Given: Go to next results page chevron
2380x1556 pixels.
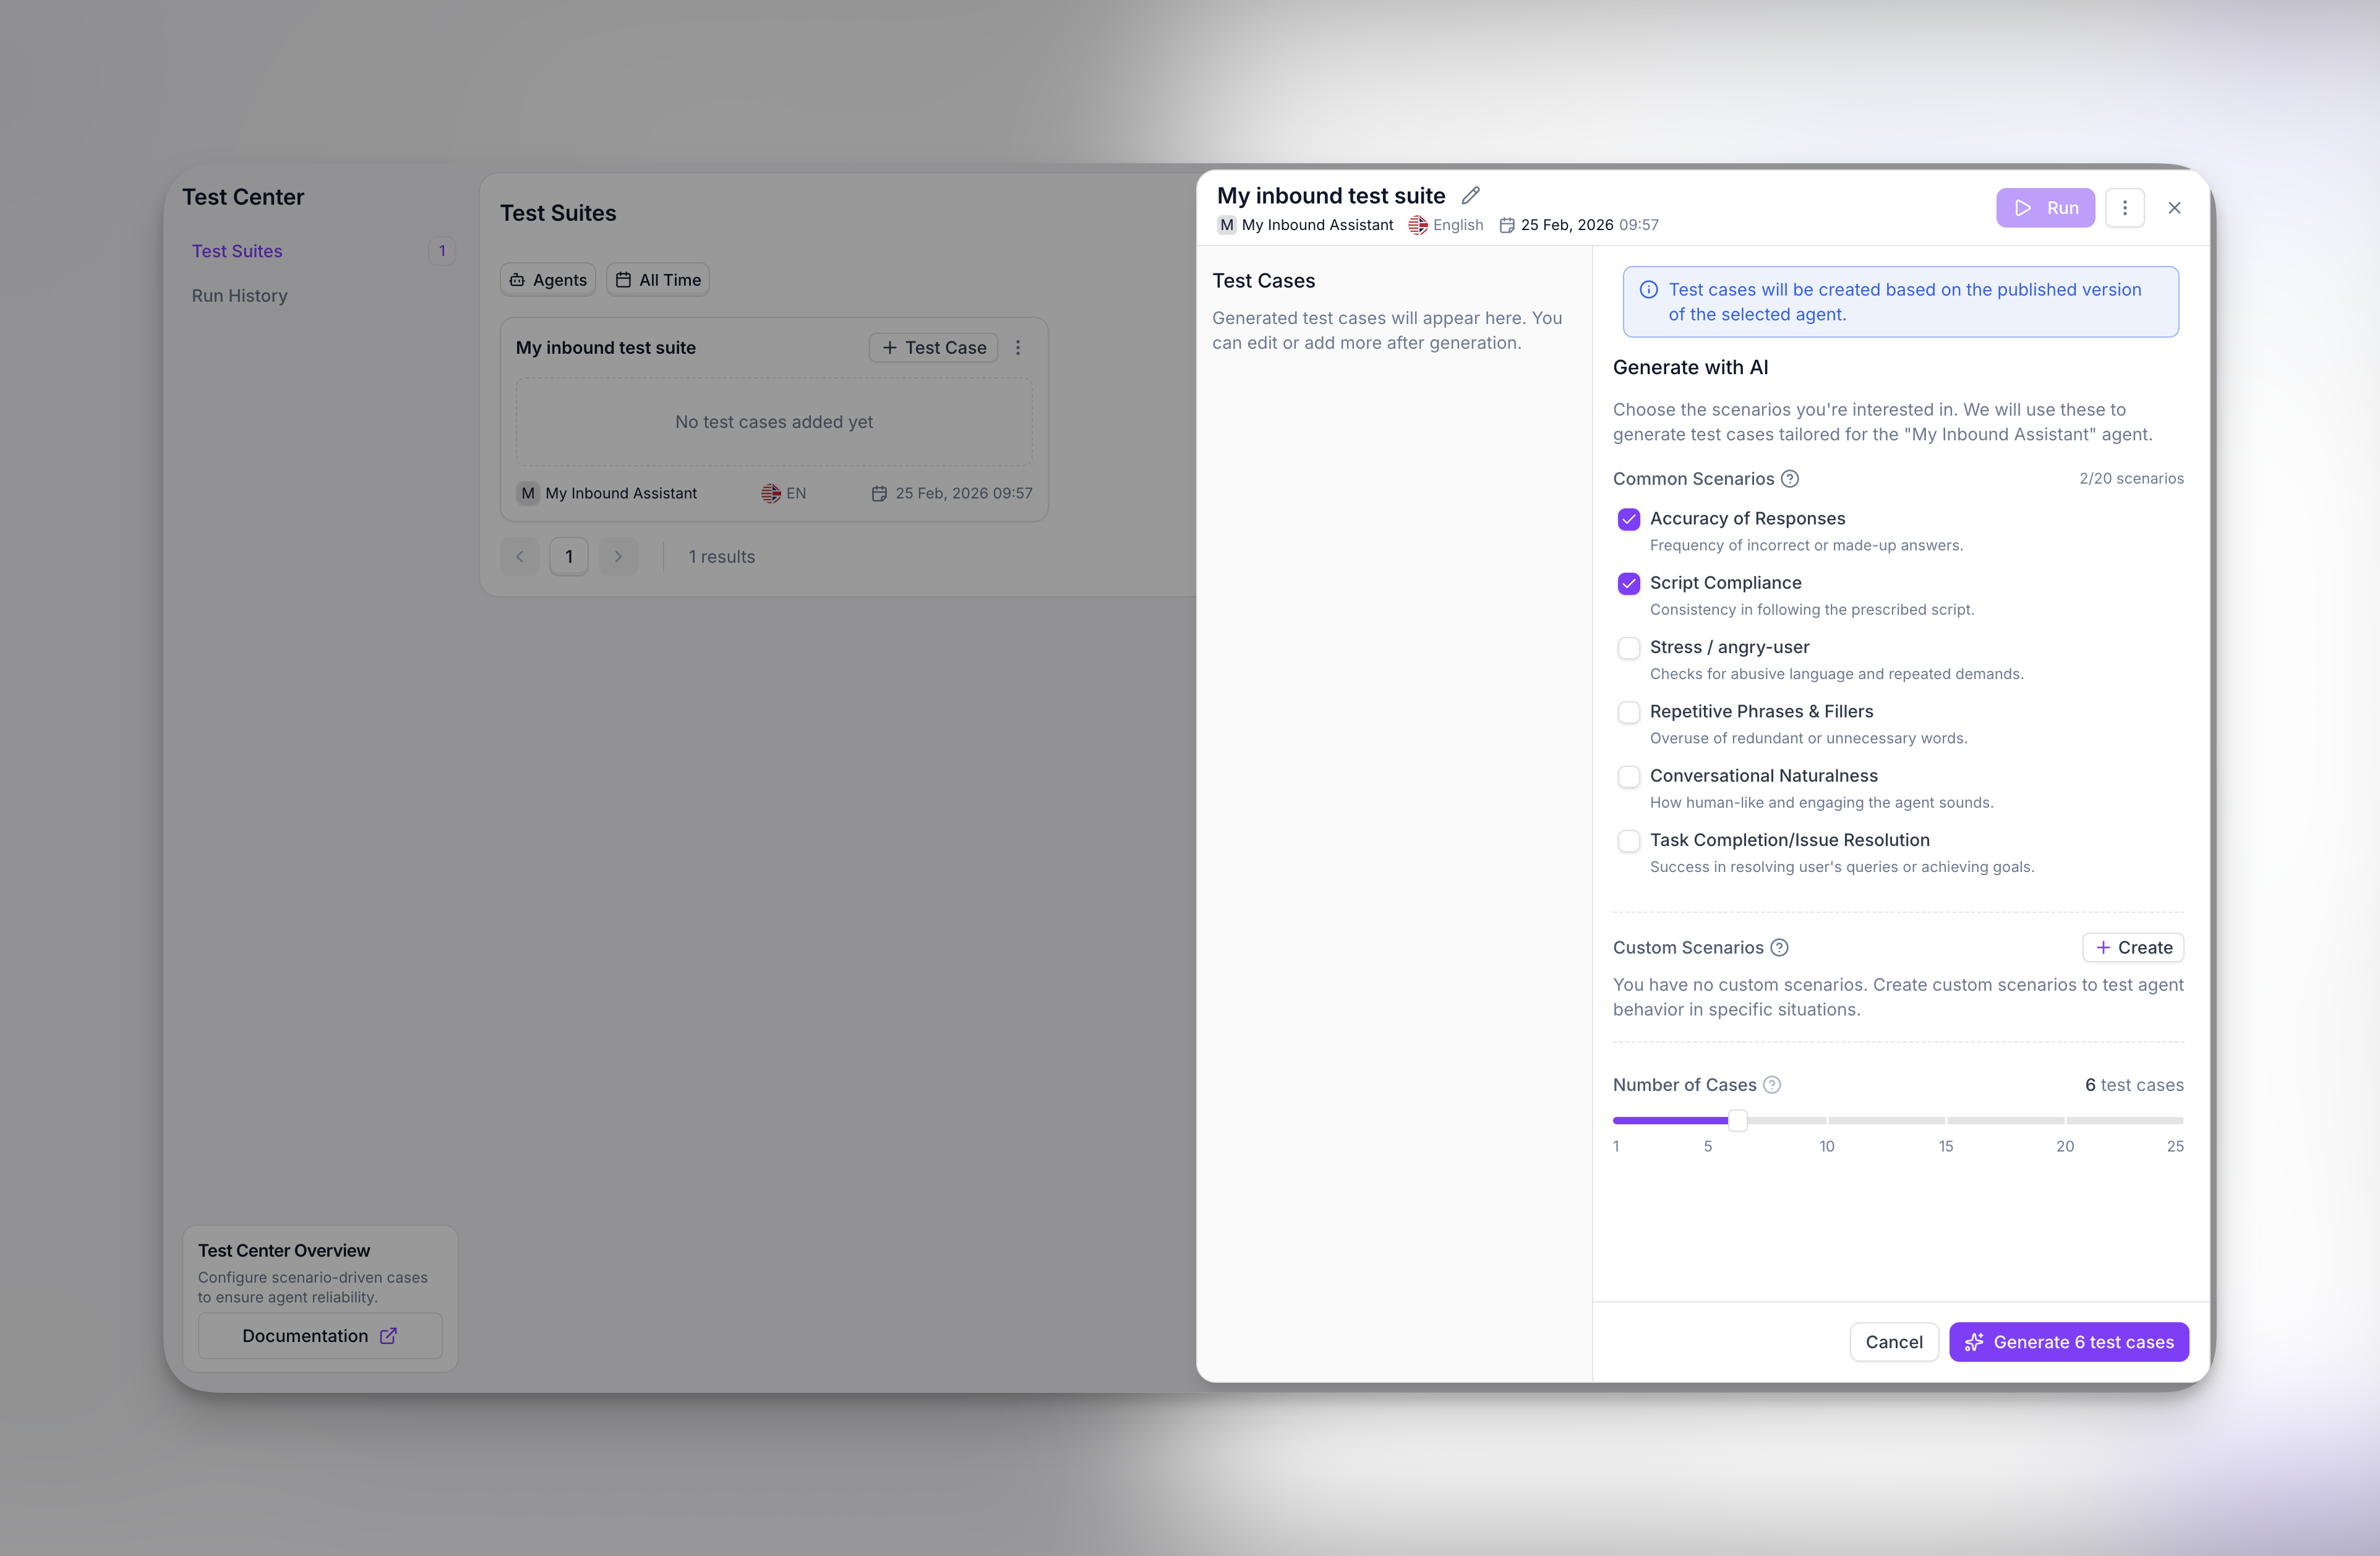Looking at the screenshot, I should coord(618,557).
